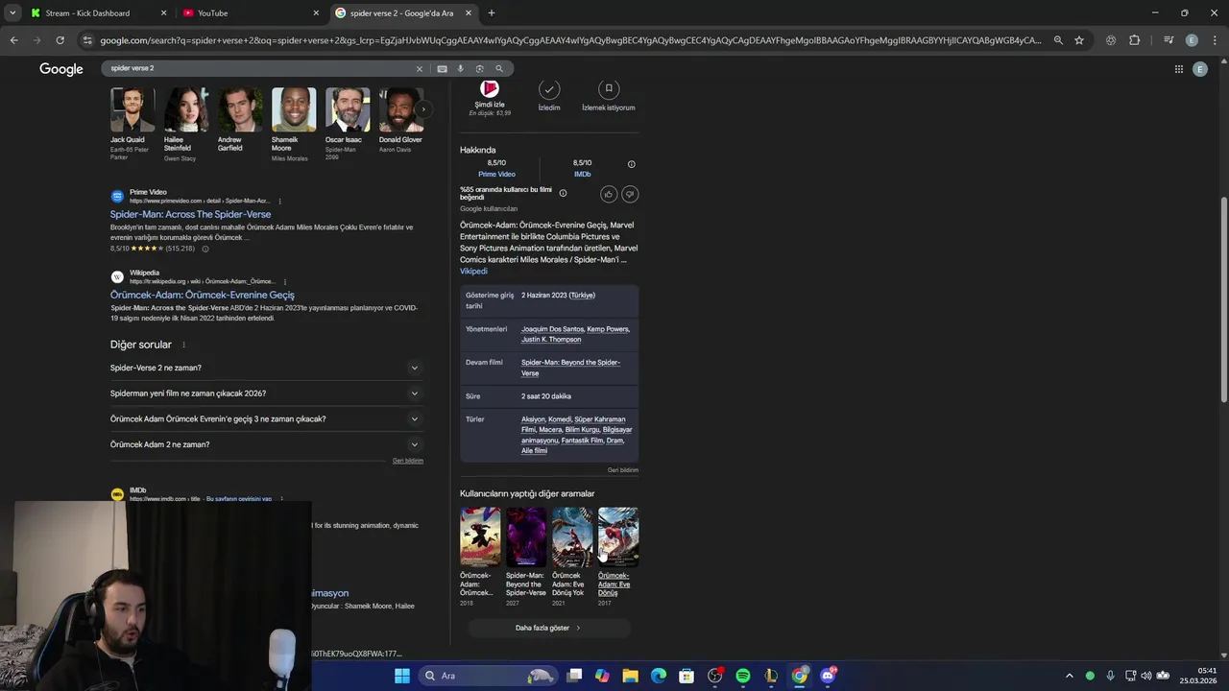
Task: Select Hailee Steinfeld cast photo
Action: 186,109
